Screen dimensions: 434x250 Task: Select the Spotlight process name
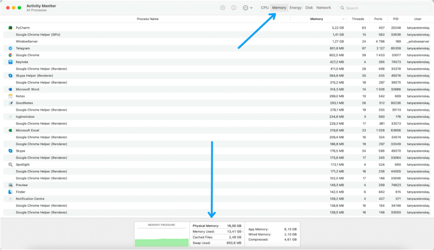pyautogui.click(x=23, y=165)
